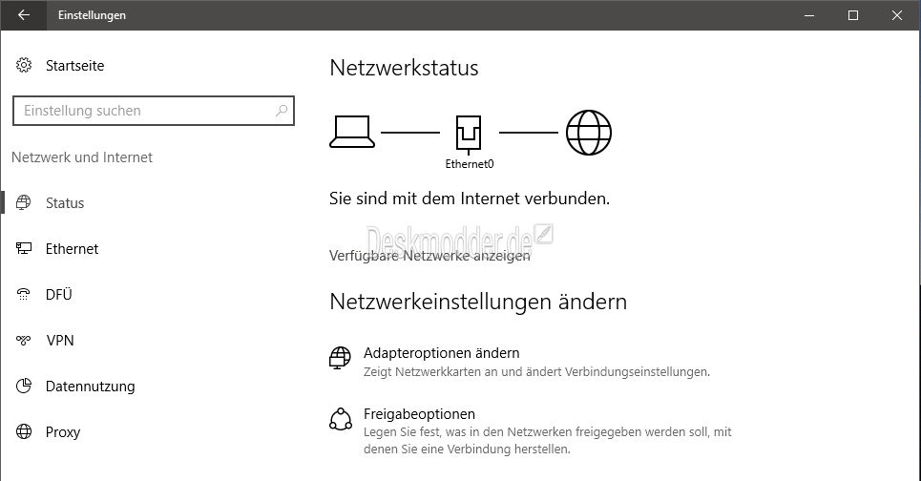The width and height of the screenshot is (921, 481).
Task: Click the Proxy globe icon
Action: (24, 431)
